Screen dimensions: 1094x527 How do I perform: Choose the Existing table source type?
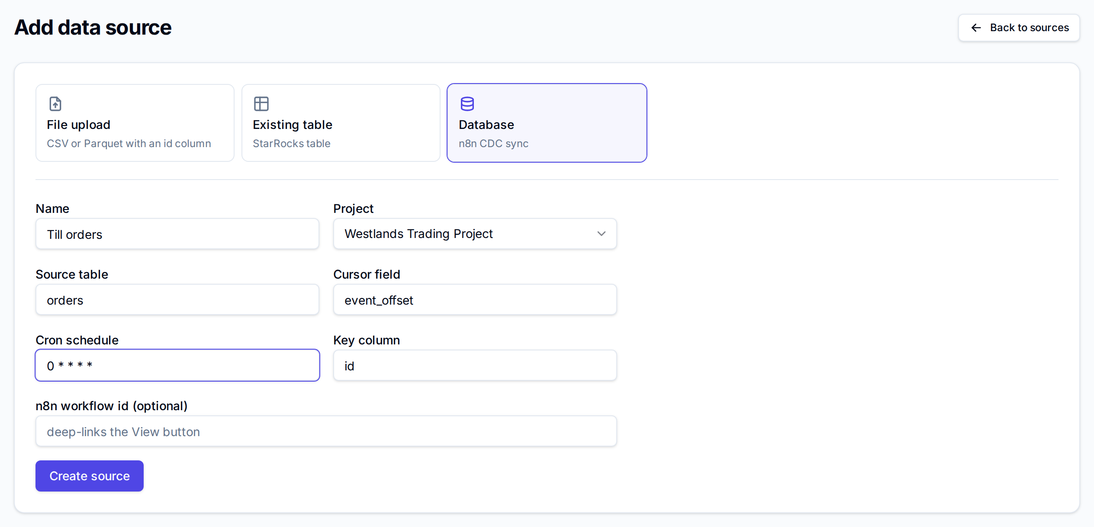[341, 123]
